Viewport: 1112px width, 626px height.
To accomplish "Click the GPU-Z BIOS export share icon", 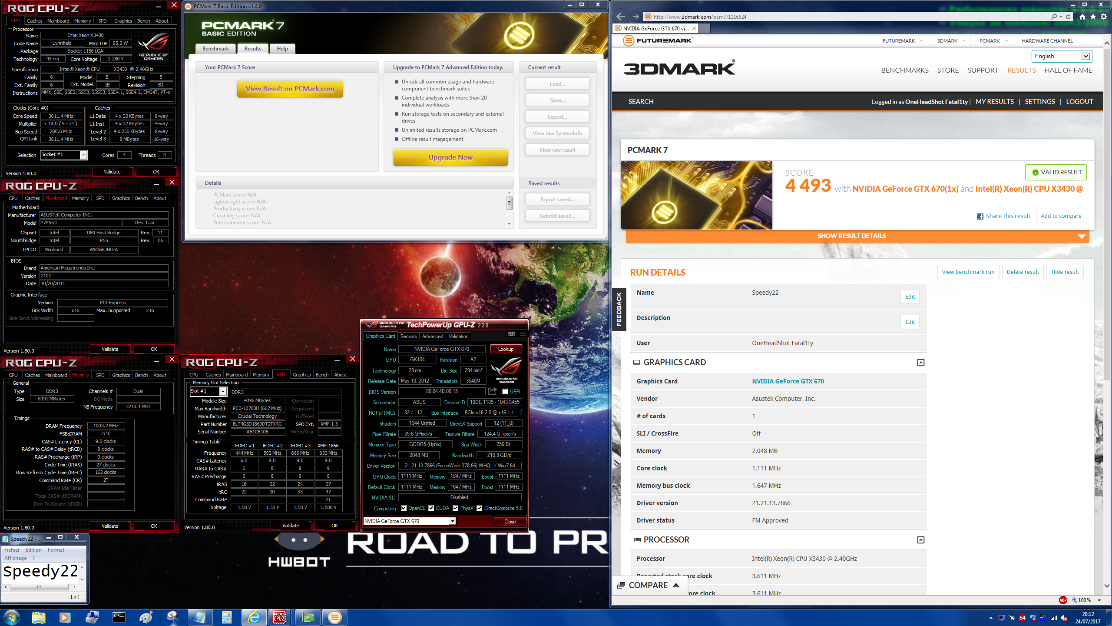I will pyautogui.click(x=492, y=391).
